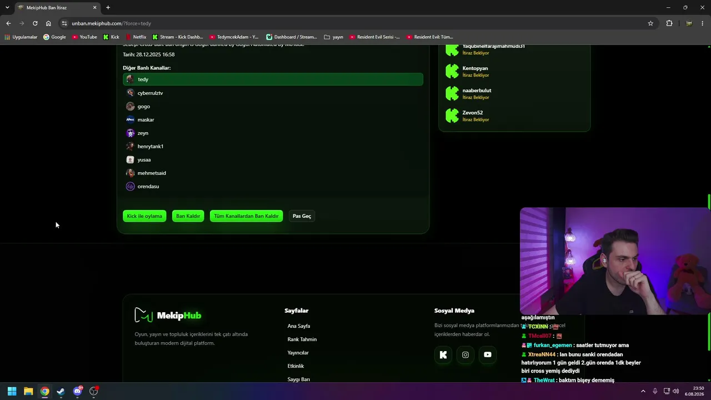The width and height of the screenshot is (711, 400).
Task: View site information for unban.mekiphub.com
Action: (64, 23)
